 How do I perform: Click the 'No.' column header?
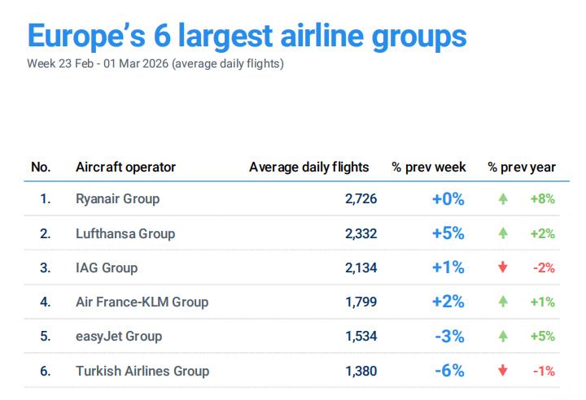click(x=41, y=167)
